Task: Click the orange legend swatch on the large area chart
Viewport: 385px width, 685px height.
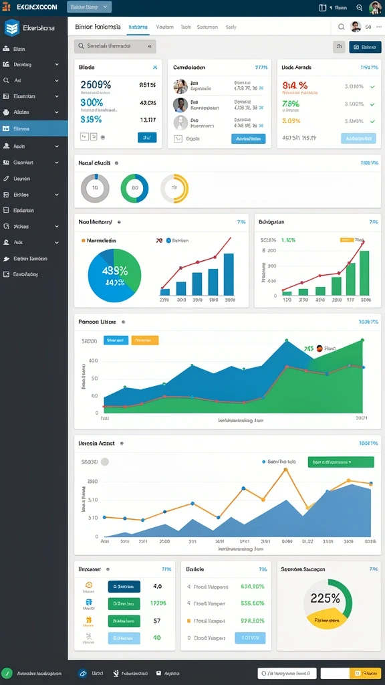Action: pyautogui.click(x=144, y=340)
